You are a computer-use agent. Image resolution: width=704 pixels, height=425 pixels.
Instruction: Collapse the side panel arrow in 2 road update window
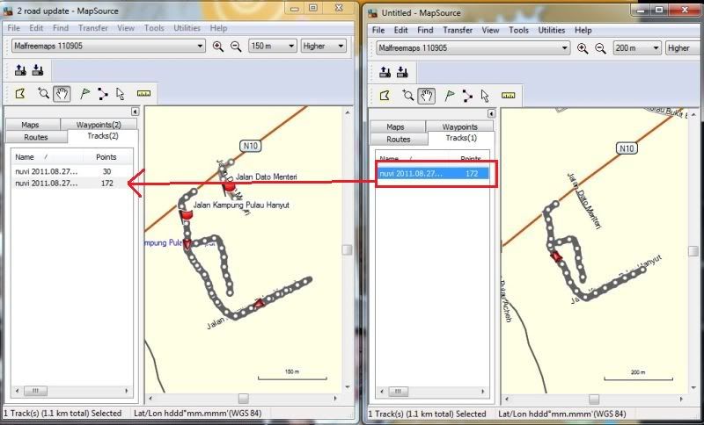pos(136,112)
